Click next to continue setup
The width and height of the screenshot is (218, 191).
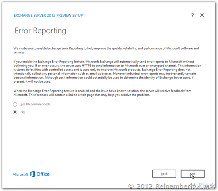click(193, 174)
